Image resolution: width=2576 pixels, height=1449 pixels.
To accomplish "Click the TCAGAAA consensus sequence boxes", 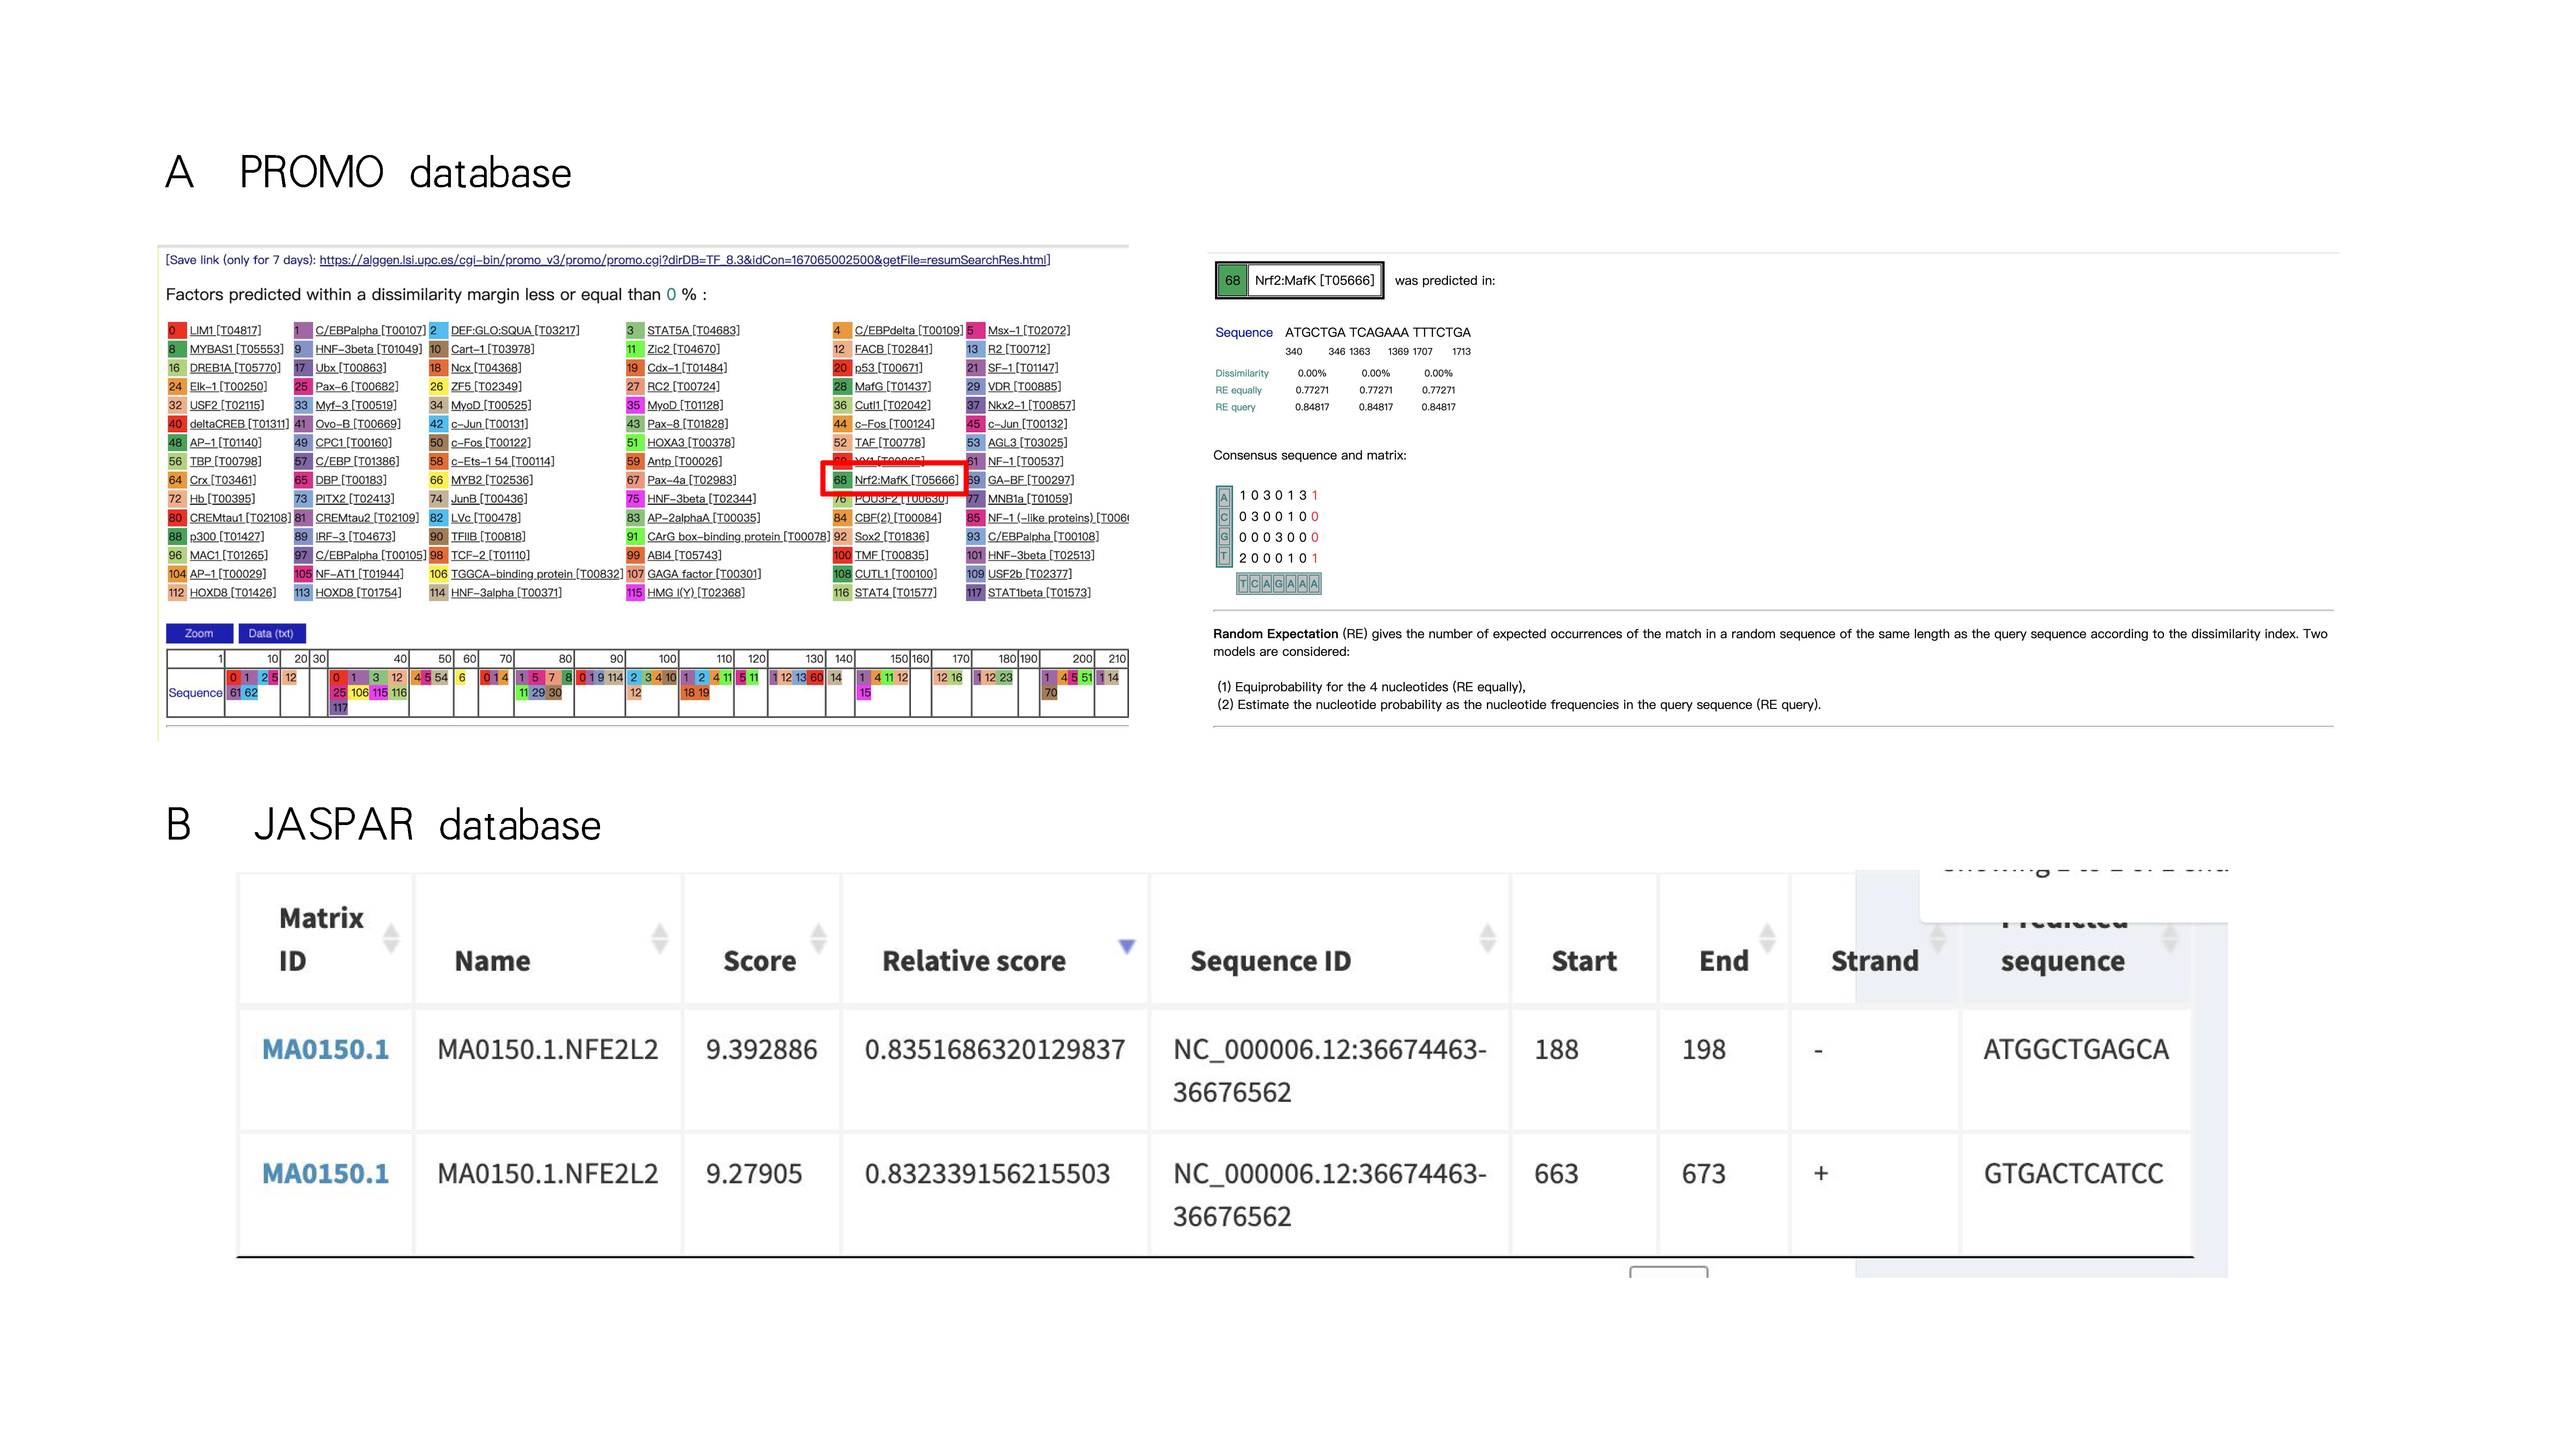I will click(x=1279, y=584).
